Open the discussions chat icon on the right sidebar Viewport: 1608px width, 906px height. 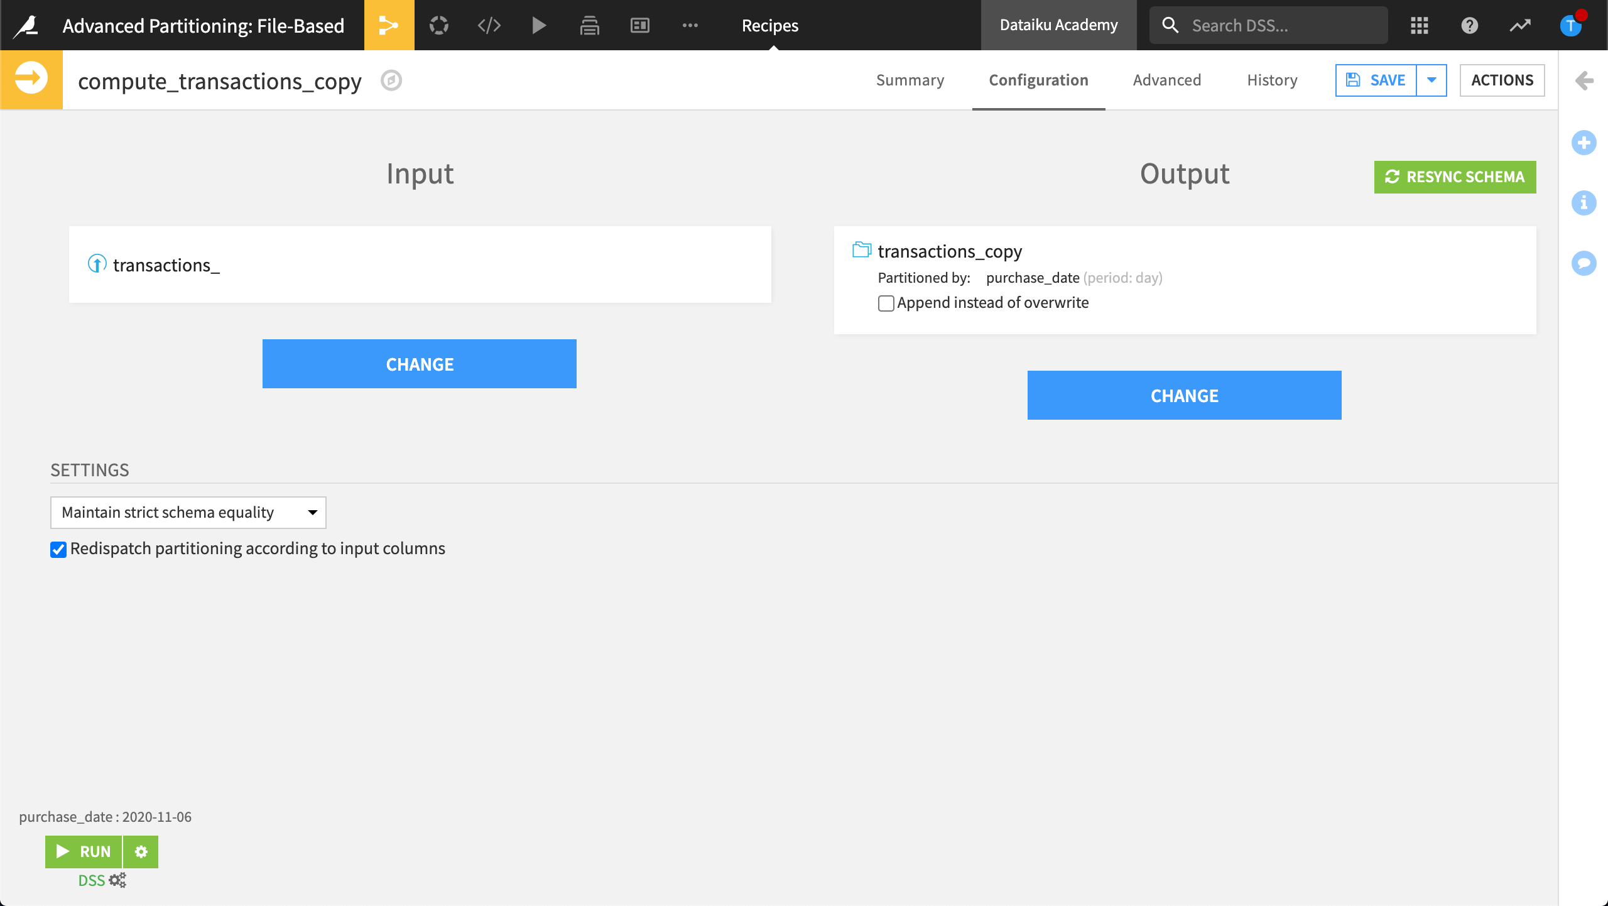[x=1584, y=263]
